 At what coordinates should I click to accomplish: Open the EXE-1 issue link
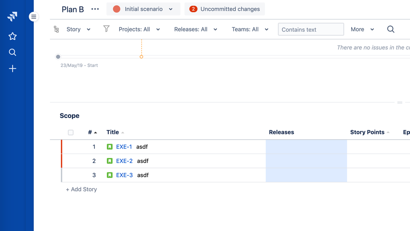point(124,147)
